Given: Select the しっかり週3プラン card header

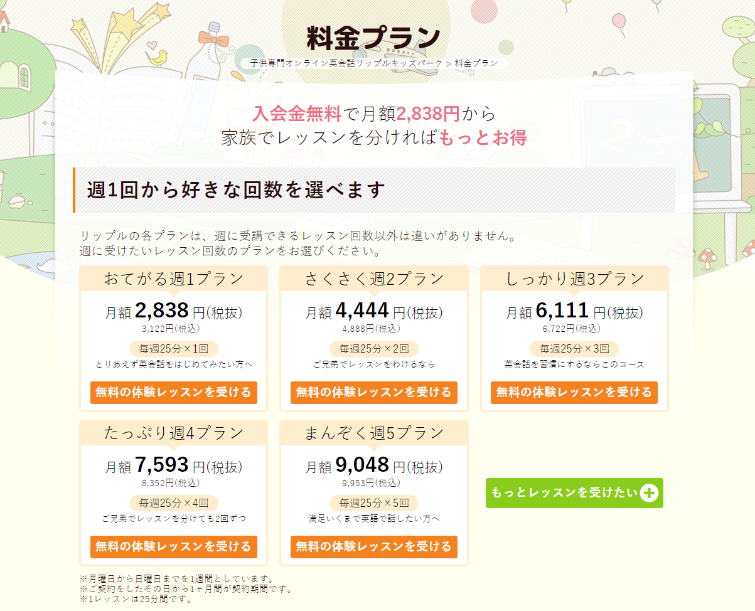Looking at the screenshot, I should click(575, 279).
